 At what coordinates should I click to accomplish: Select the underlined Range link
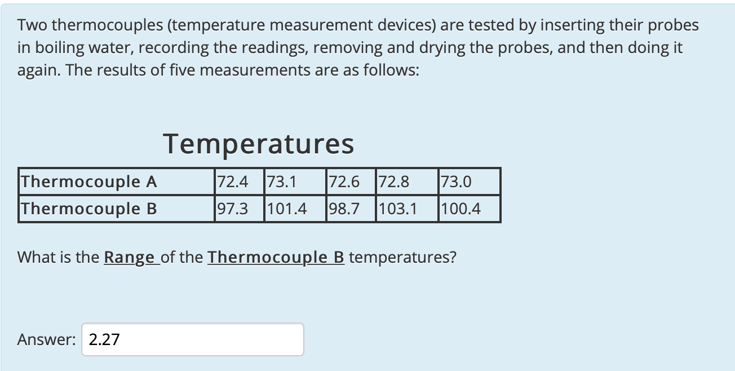[129, 257]
